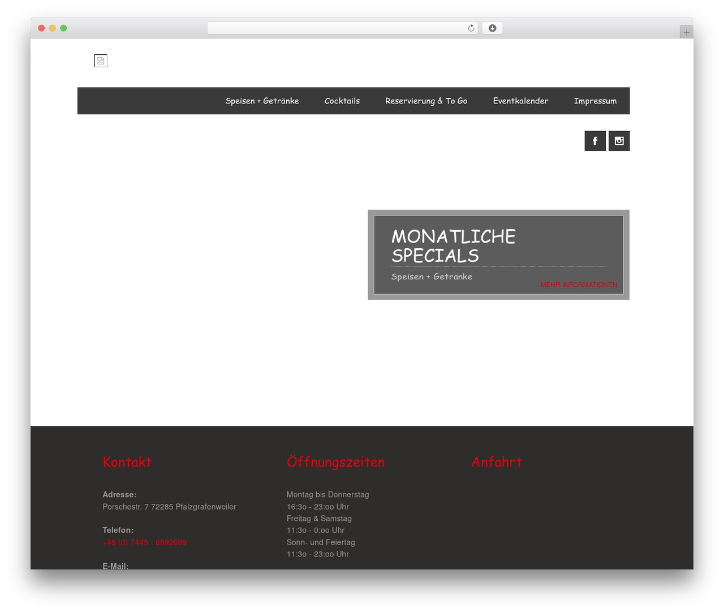
Task: Open the Facebook social icon
Action: [x=595, y=141]
